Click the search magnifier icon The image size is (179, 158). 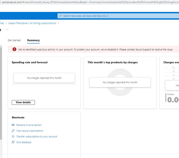(60, 16)
